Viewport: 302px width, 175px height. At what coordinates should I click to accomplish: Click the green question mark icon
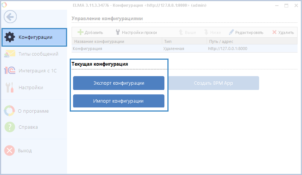[x=10, y=127]
